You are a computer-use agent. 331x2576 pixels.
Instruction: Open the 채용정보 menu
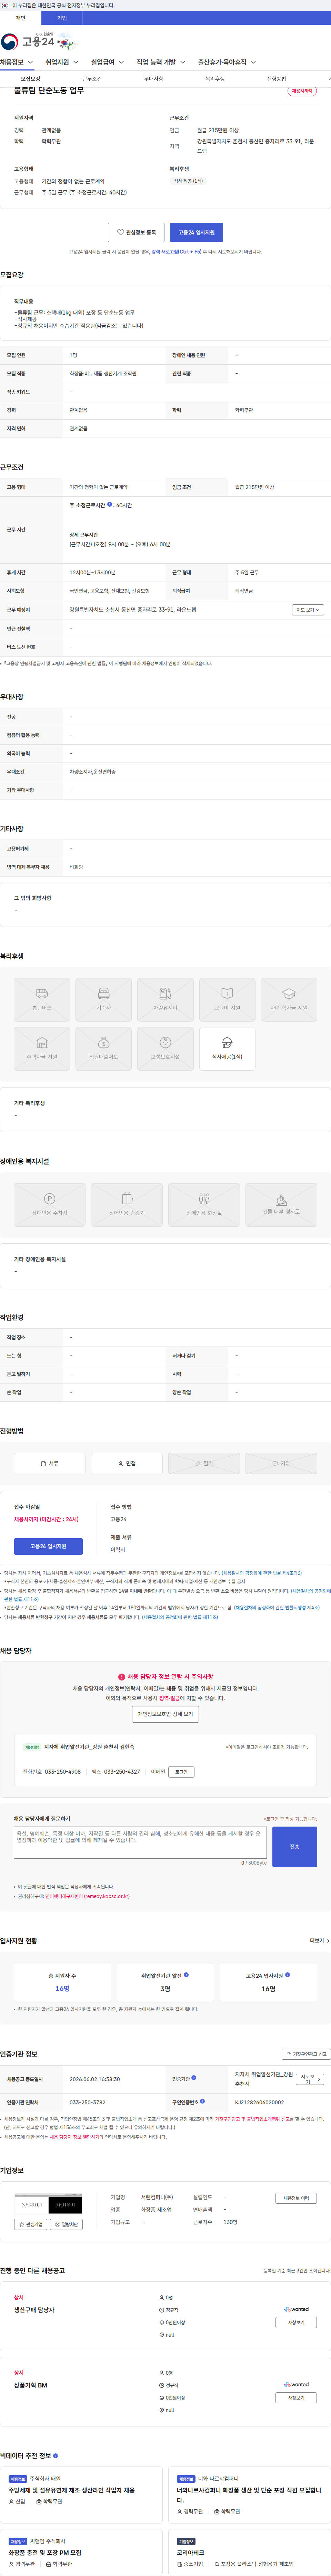click(17, 62)
